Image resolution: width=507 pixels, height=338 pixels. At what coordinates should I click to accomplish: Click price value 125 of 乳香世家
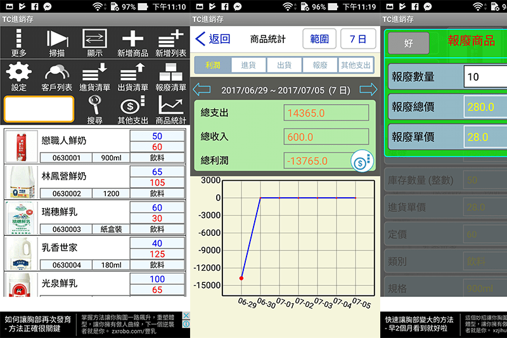157,254
